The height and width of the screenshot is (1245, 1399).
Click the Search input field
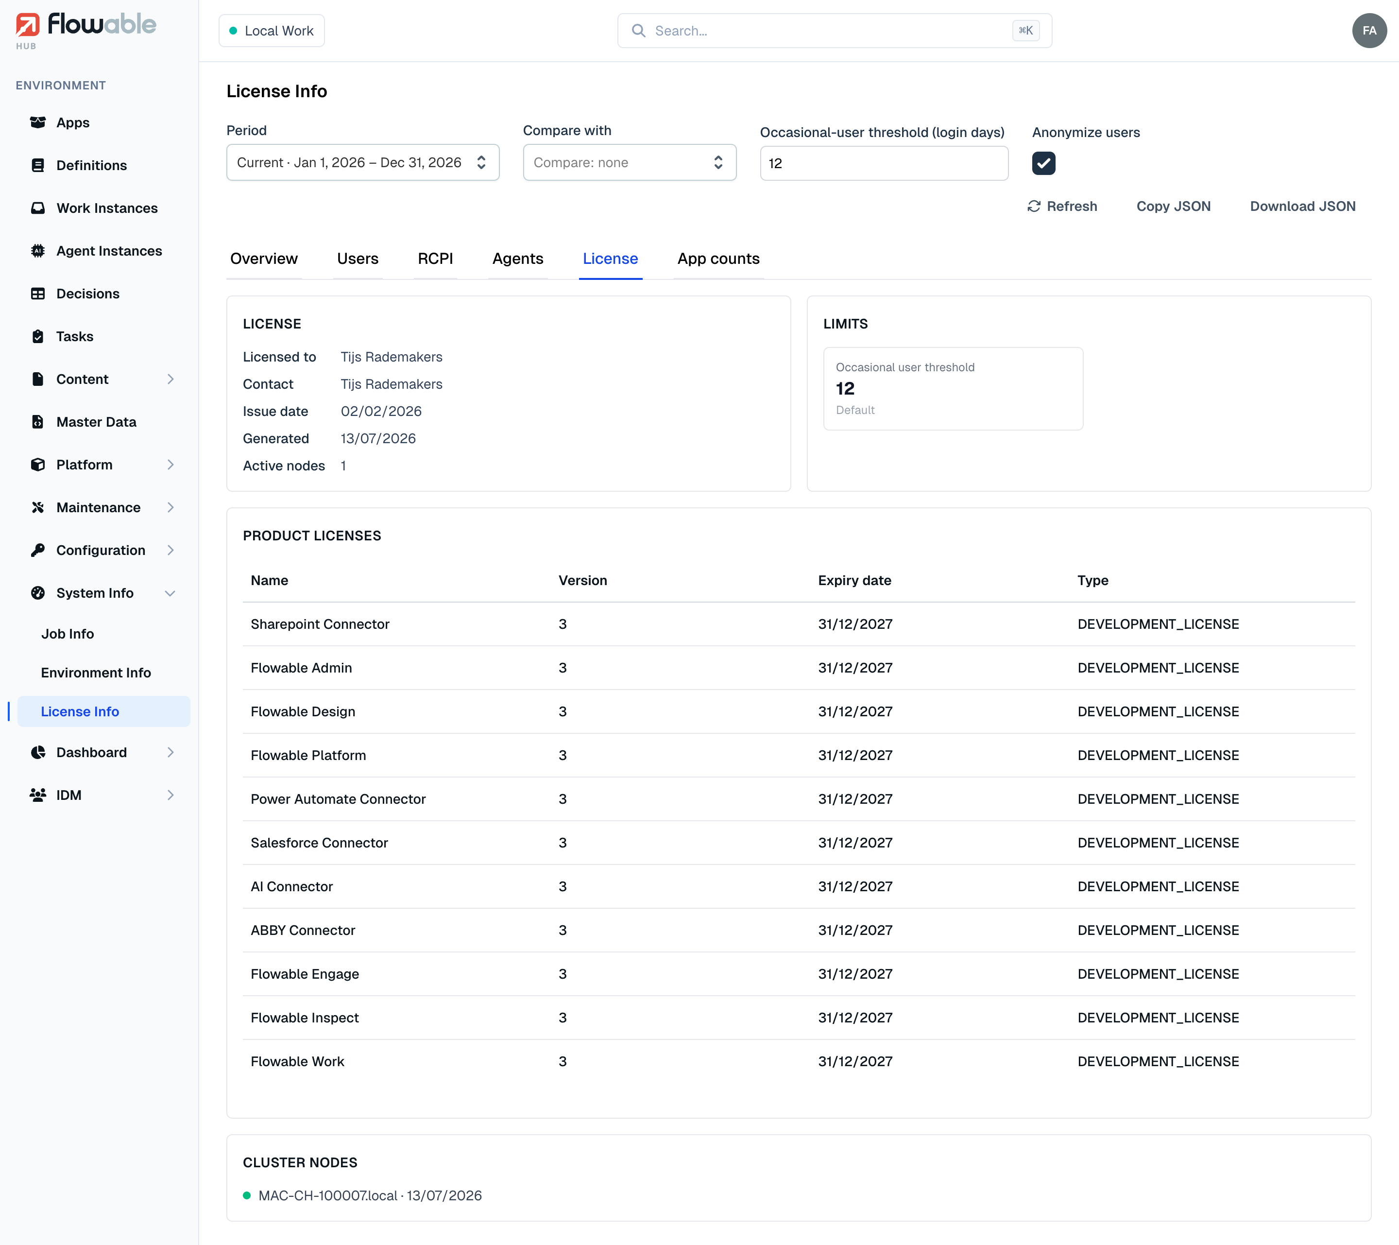835,31
